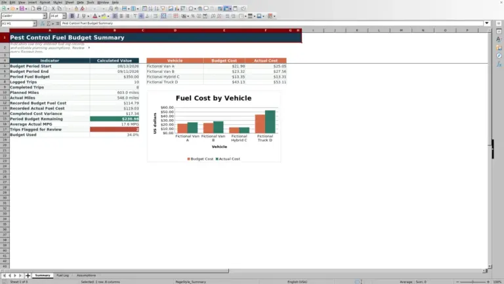Toggle Italic formatting
Screen dimensions: 504x284
click(x=78, y=16)
